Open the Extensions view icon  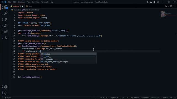pyautogui.click(x=6, y=32)
